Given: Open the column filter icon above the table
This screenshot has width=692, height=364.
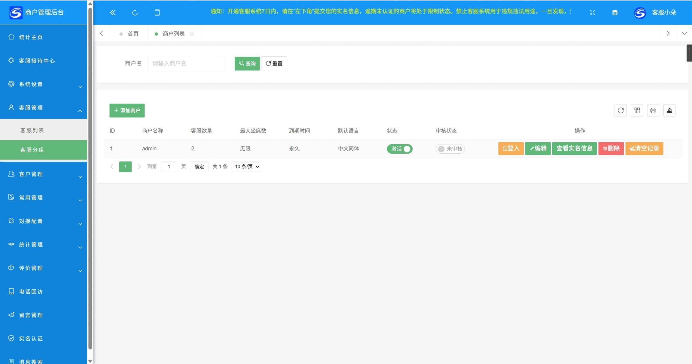Looking at the screenshot, I should click(x=637, y=110).
